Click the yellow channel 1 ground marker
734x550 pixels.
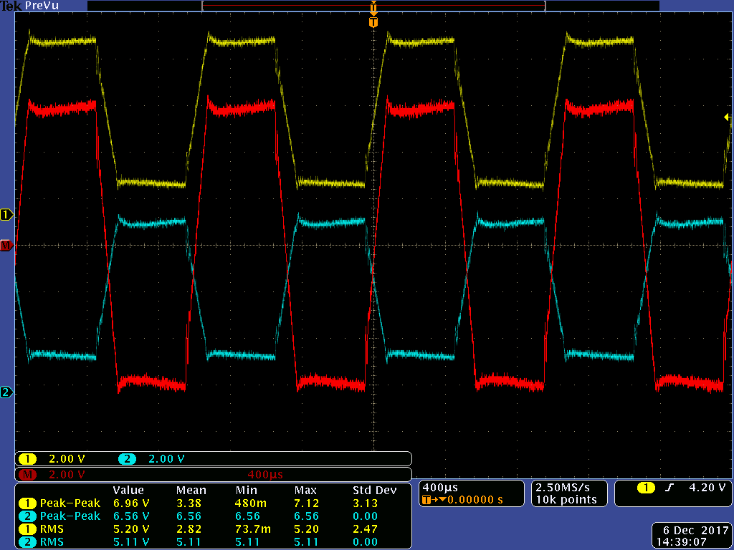[x=7, y=215]
